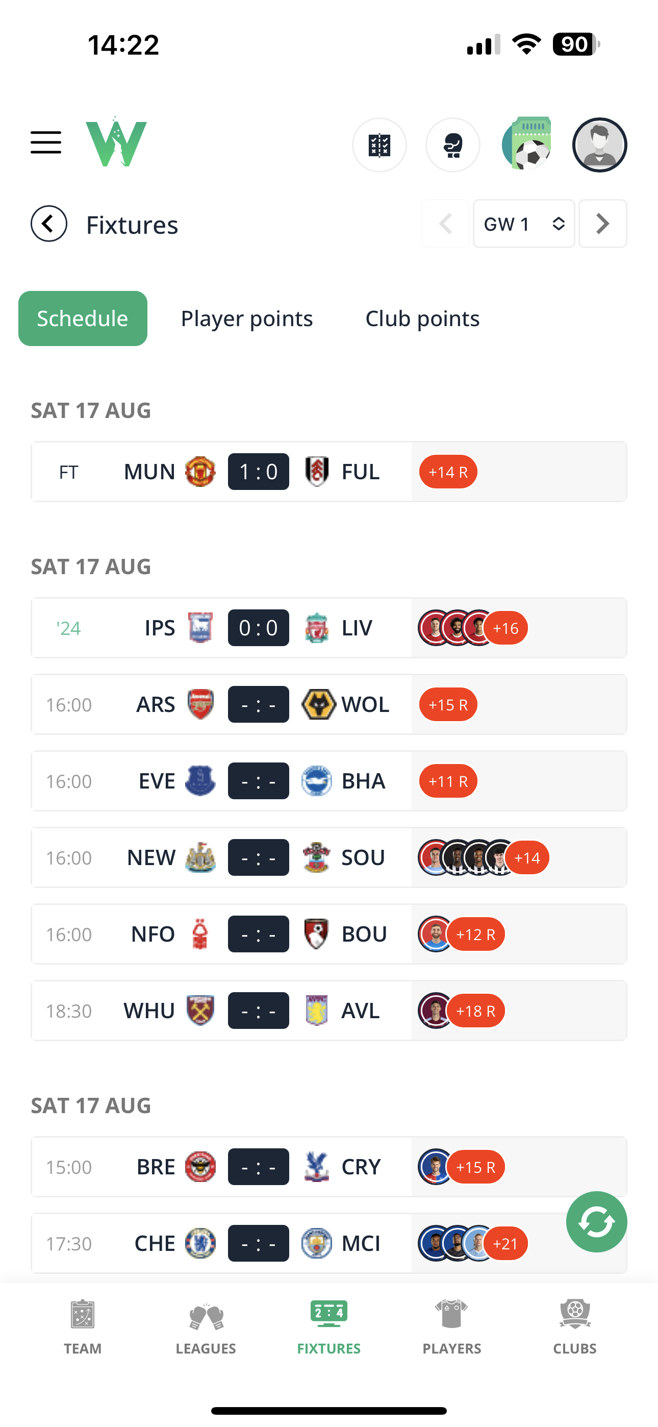Screen dimensions: 658x1427
Task: Go to the next gameweek arrow
Action: pyautogui.click(x=602, y=224)
